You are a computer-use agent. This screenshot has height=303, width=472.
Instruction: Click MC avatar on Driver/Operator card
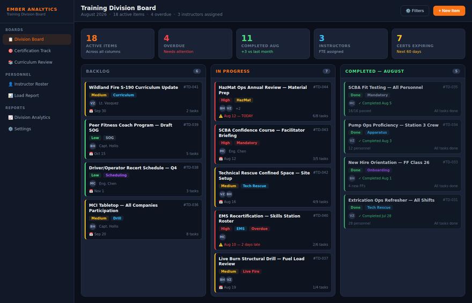pyautogui.click(x=93, y=184)
